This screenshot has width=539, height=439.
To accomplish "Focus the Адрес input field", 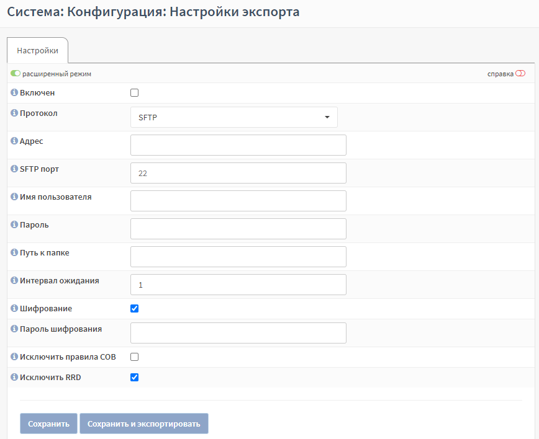I will (238, 145).
